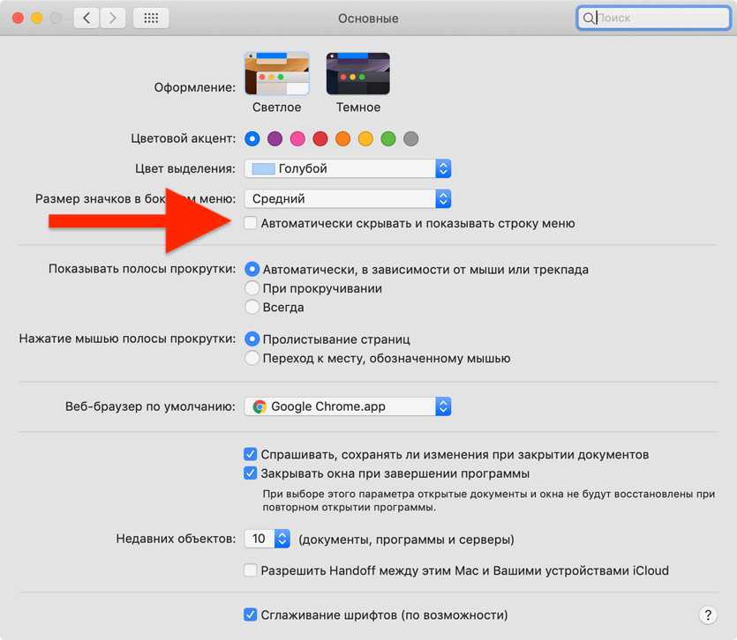Select Переход к месту, обозначенному мышью

click(x=252, y=358)
